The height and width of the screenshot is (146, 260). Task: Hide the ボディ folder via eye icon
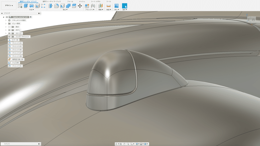9,30
